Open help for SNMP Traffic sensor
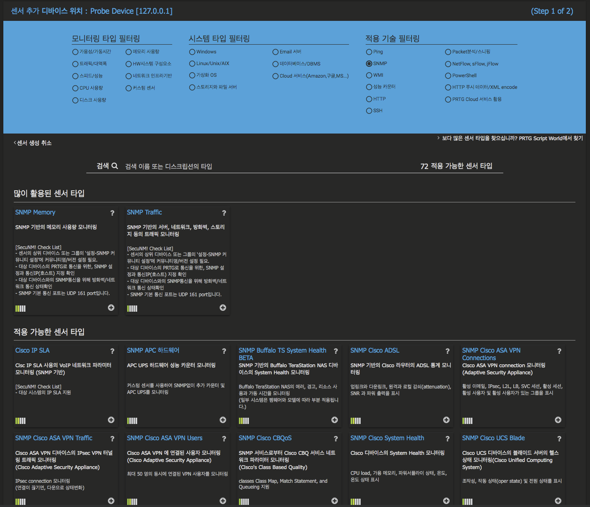The image size is (590, 507). 224,213
